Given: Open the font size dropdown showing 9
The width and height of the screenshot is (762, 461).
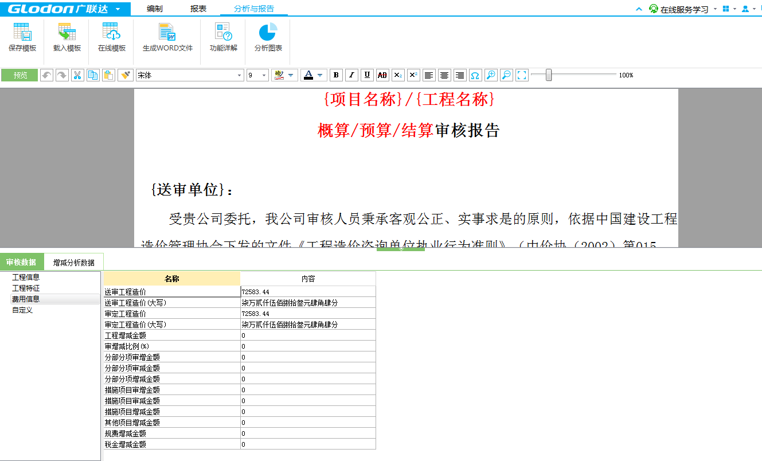Looking at the screenshot, I should pyautogui.click(x=264, y=75).
